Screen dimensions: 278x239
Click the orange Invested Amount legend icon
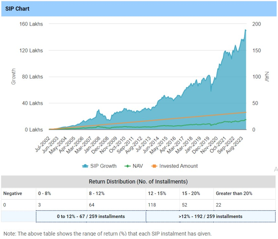point(154,166)
